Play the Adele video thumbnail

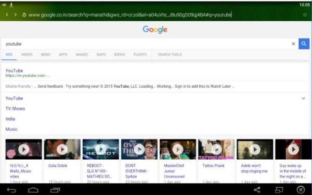coord(255,149)
